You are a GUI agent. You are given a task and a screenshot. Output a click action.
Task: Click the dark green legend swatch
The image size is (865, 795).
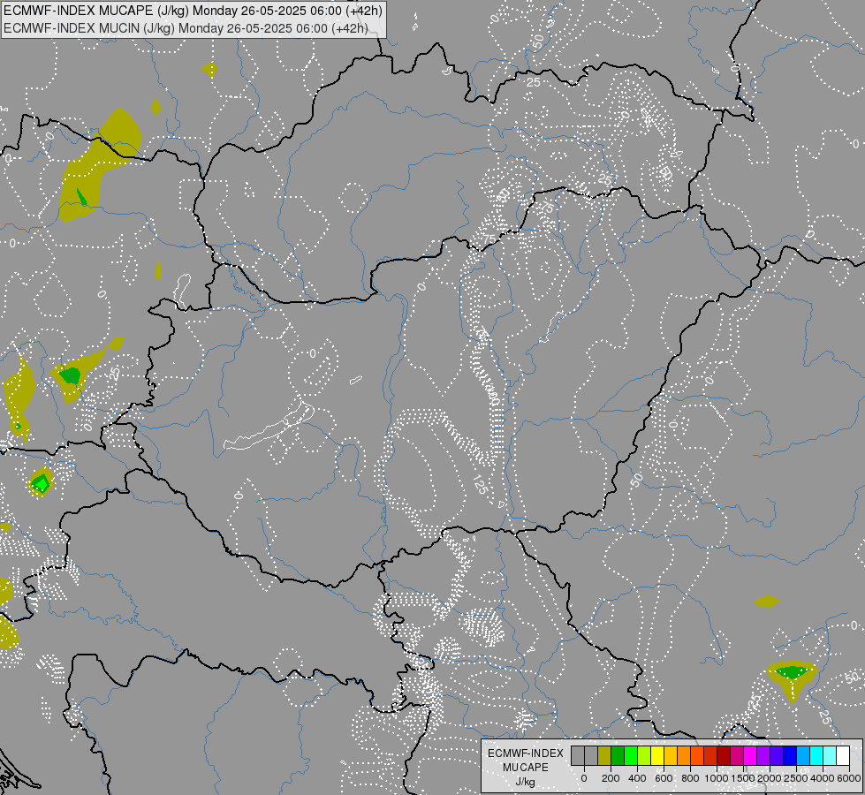[618, 756]
